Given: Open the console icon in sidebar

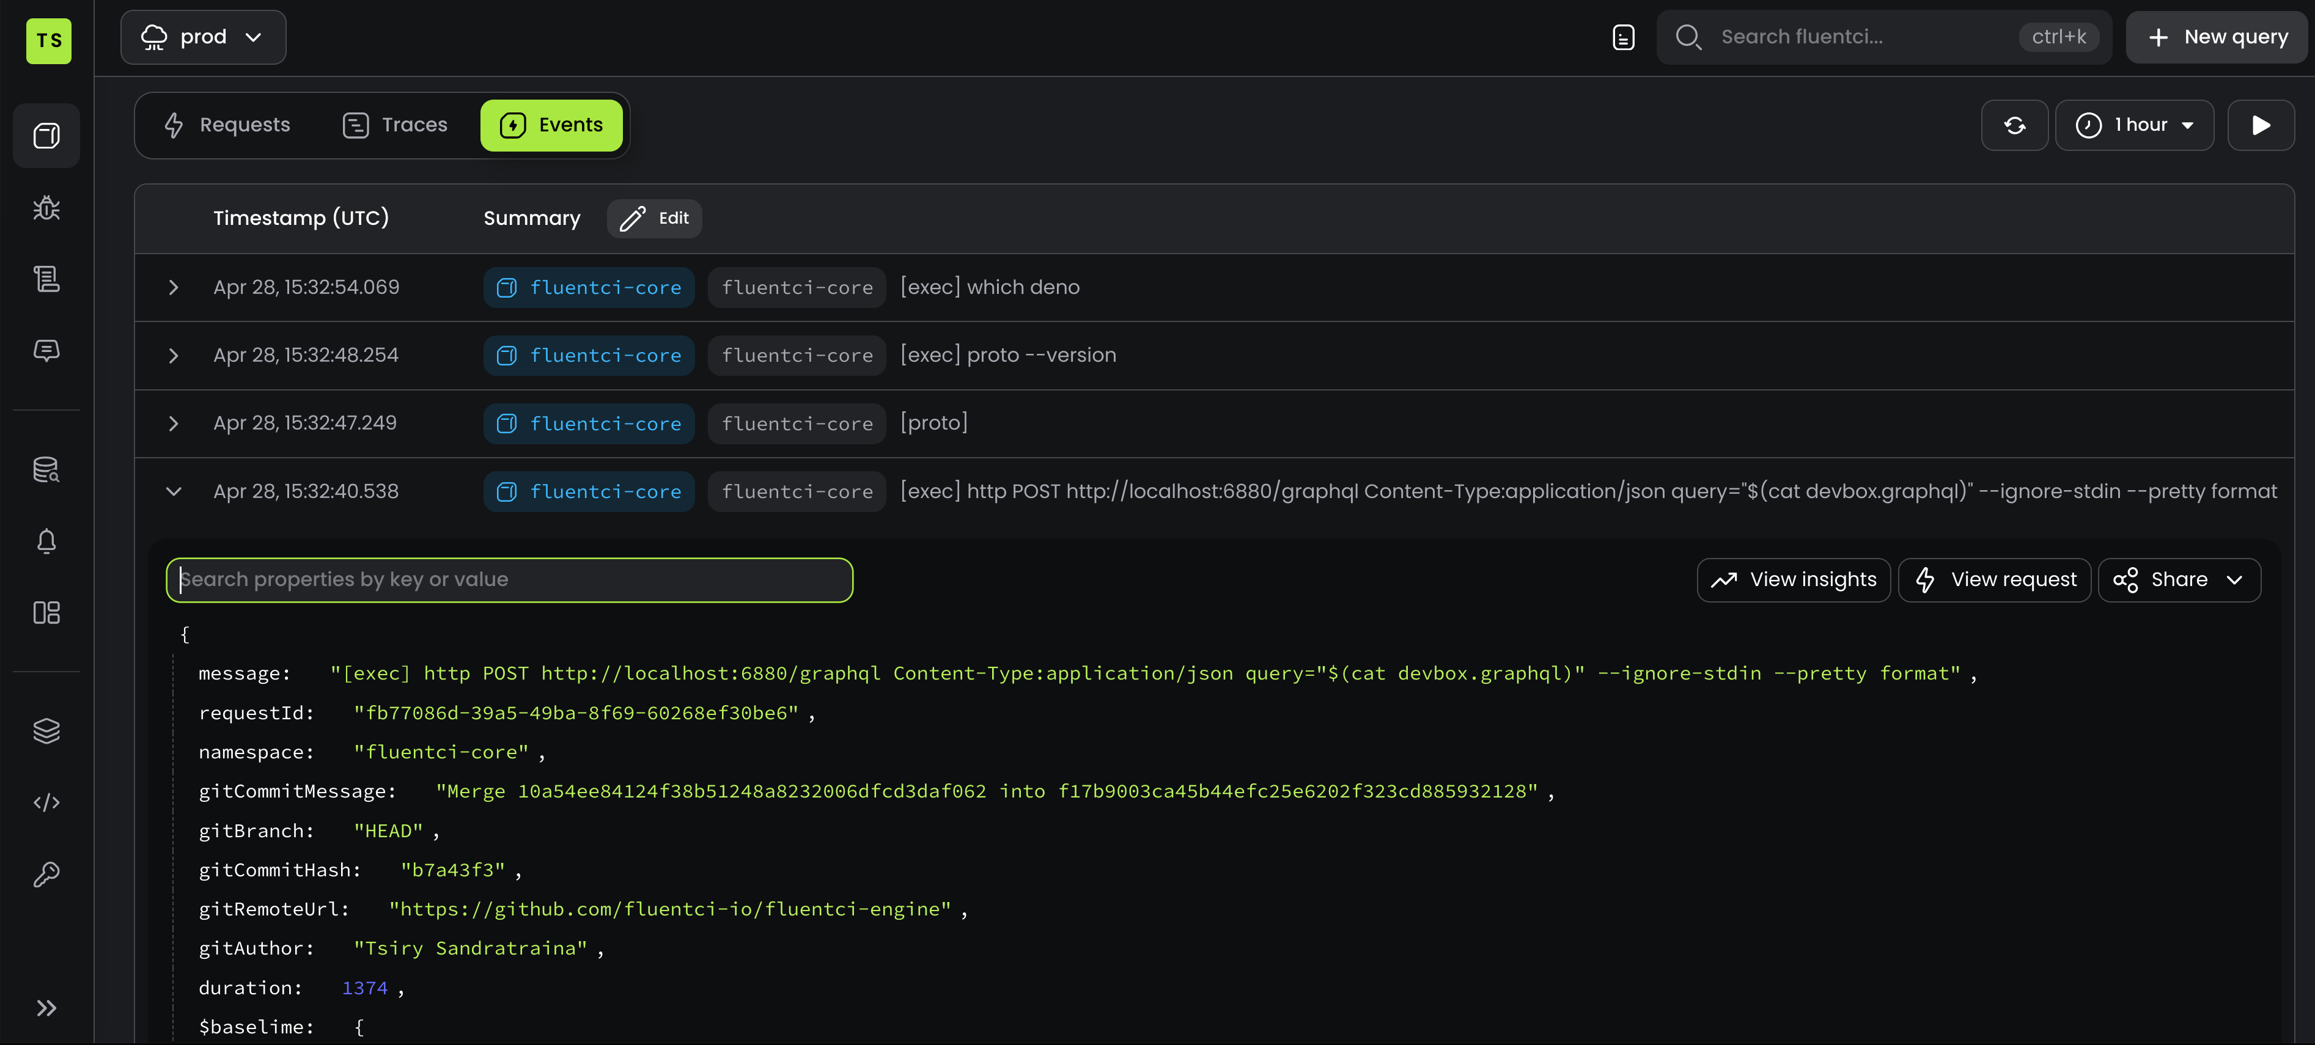Looking at the screenshot, I should coord(46,136).
